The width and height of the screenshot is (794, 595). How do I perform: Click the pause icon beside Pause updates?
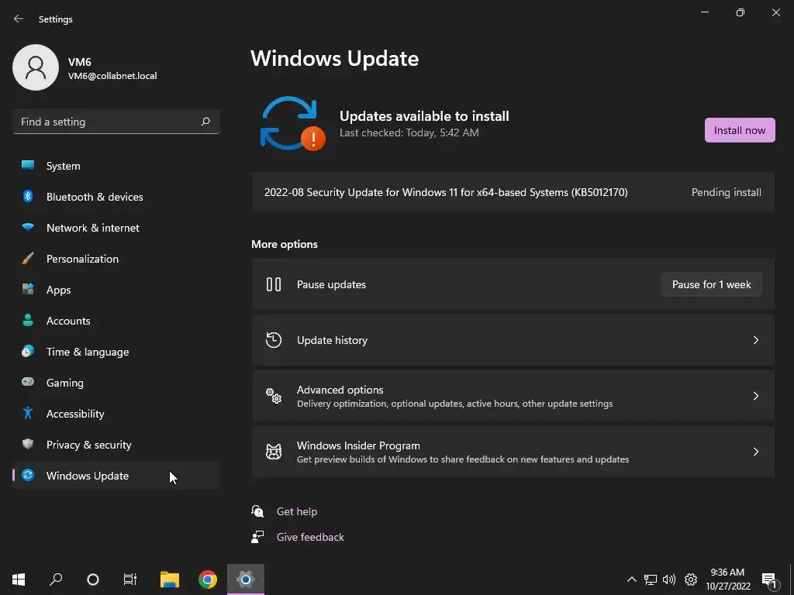[274, 284]
